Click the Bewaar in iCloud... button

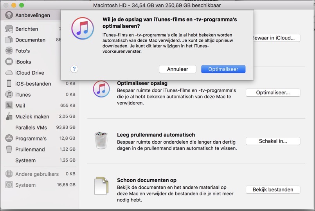pos(276,38)
